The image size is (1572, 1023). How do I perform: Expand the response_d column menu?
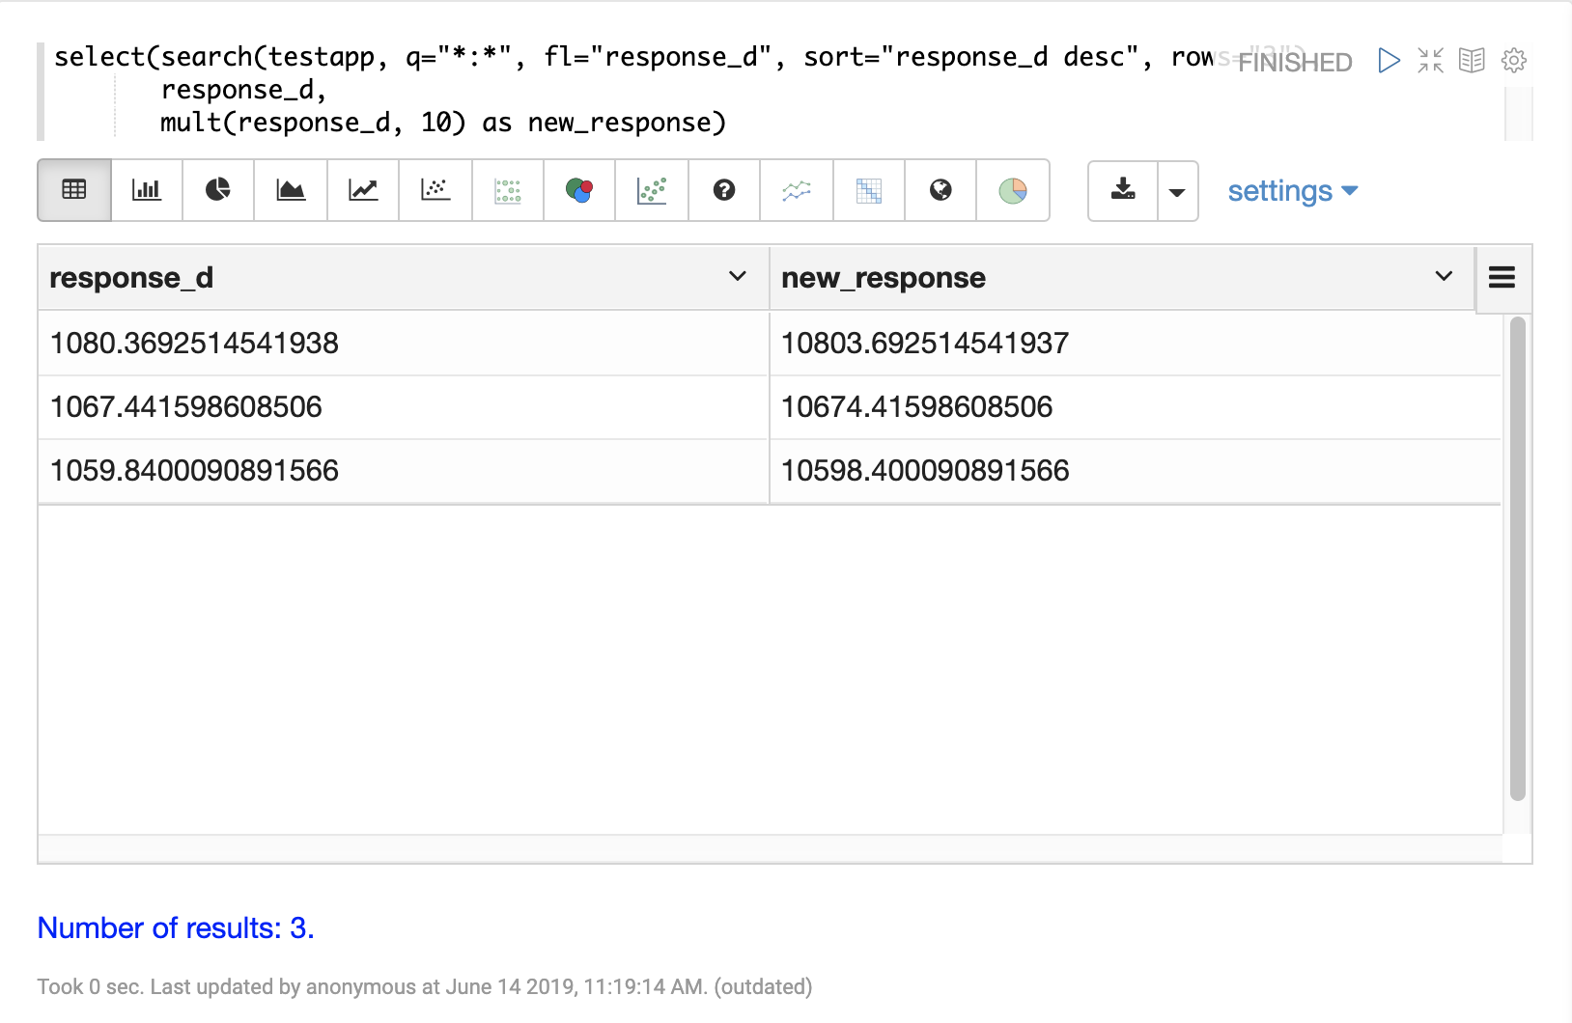coord(738,277)
